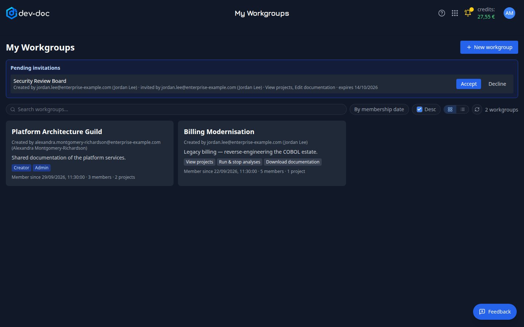Click the View projects permission tag

199,162
